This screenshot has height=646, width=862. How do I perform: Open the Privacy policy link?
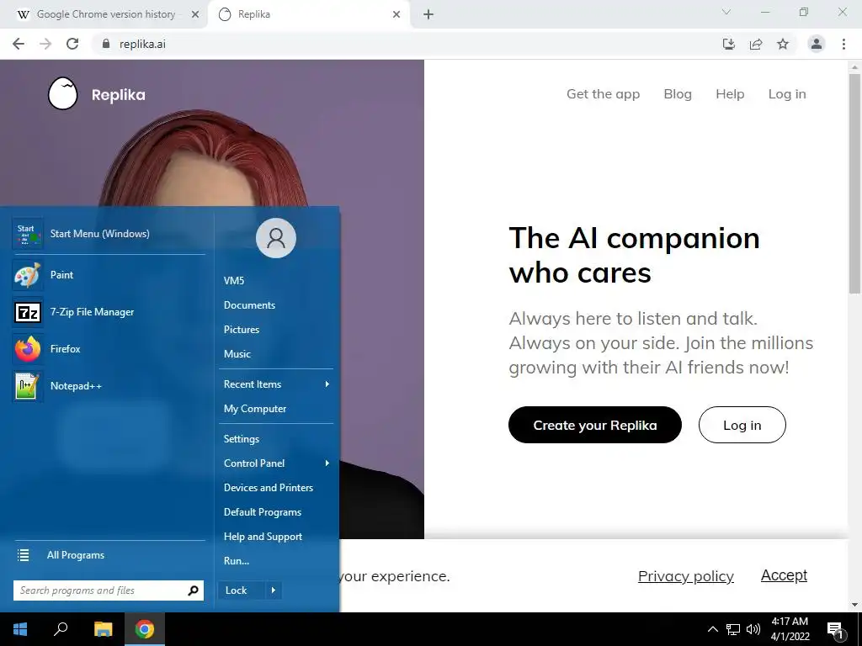tap(685, 575)
